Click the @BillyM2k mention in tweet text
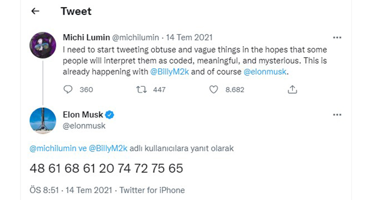Screen dimensions: 365x200 (x=169, y=72)
